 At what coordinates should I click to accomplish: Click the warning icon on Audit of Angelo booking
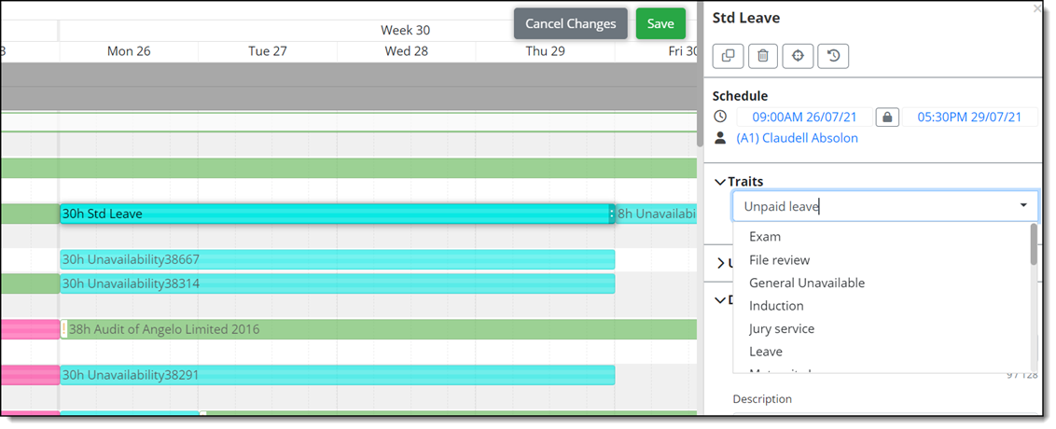tap(64, 329)
